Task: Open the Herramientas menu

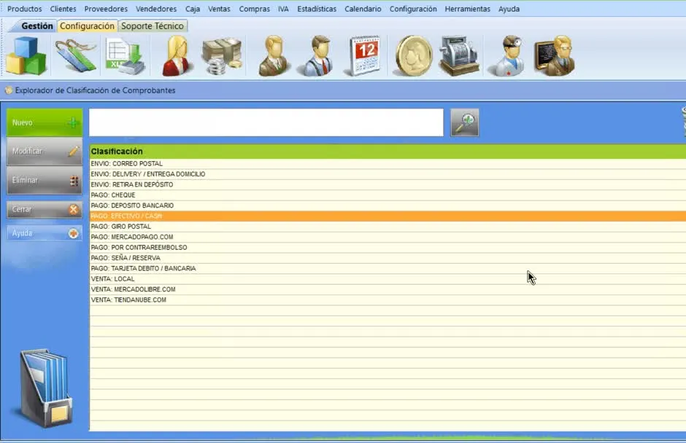Action: pyautogui.click(x=467, y=9)
